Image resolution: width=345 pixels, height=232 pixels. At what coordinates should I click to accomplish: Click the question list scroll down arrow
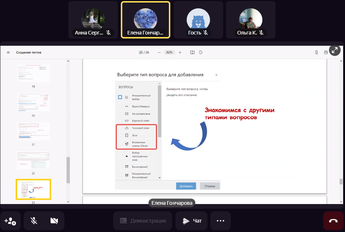tap(159, 178)
